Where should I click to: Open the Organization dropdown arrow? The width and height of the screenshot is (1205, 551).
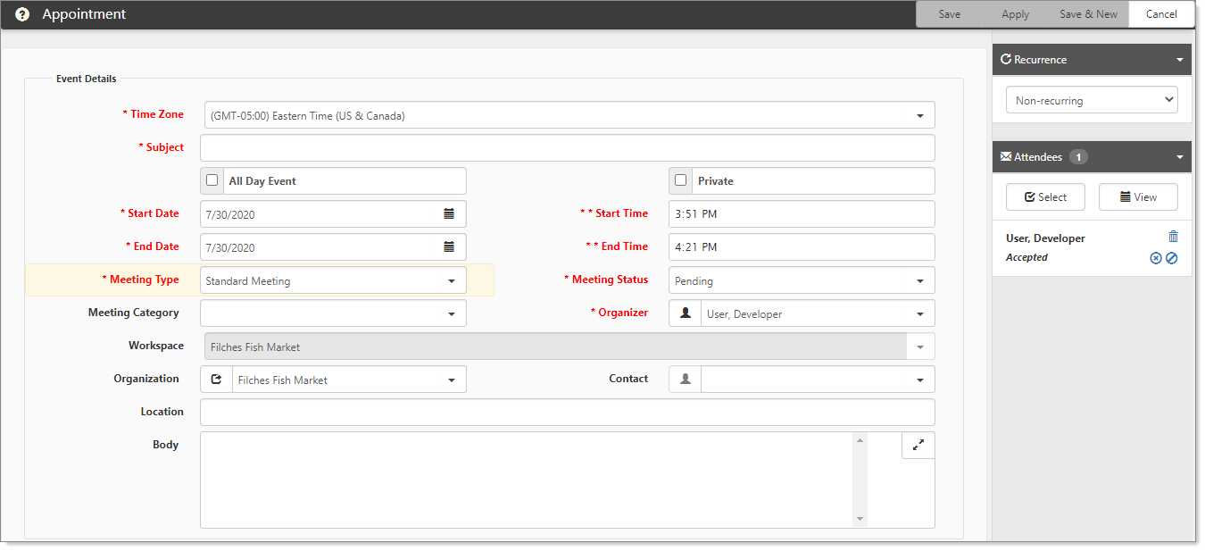[452, 380]
